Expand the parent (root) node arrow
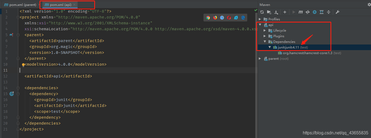Screen dimensions: 371x138 [260, 59]
